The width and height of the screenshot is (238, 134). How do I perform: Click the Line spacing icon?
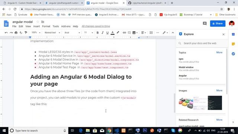tap(151, 33)
